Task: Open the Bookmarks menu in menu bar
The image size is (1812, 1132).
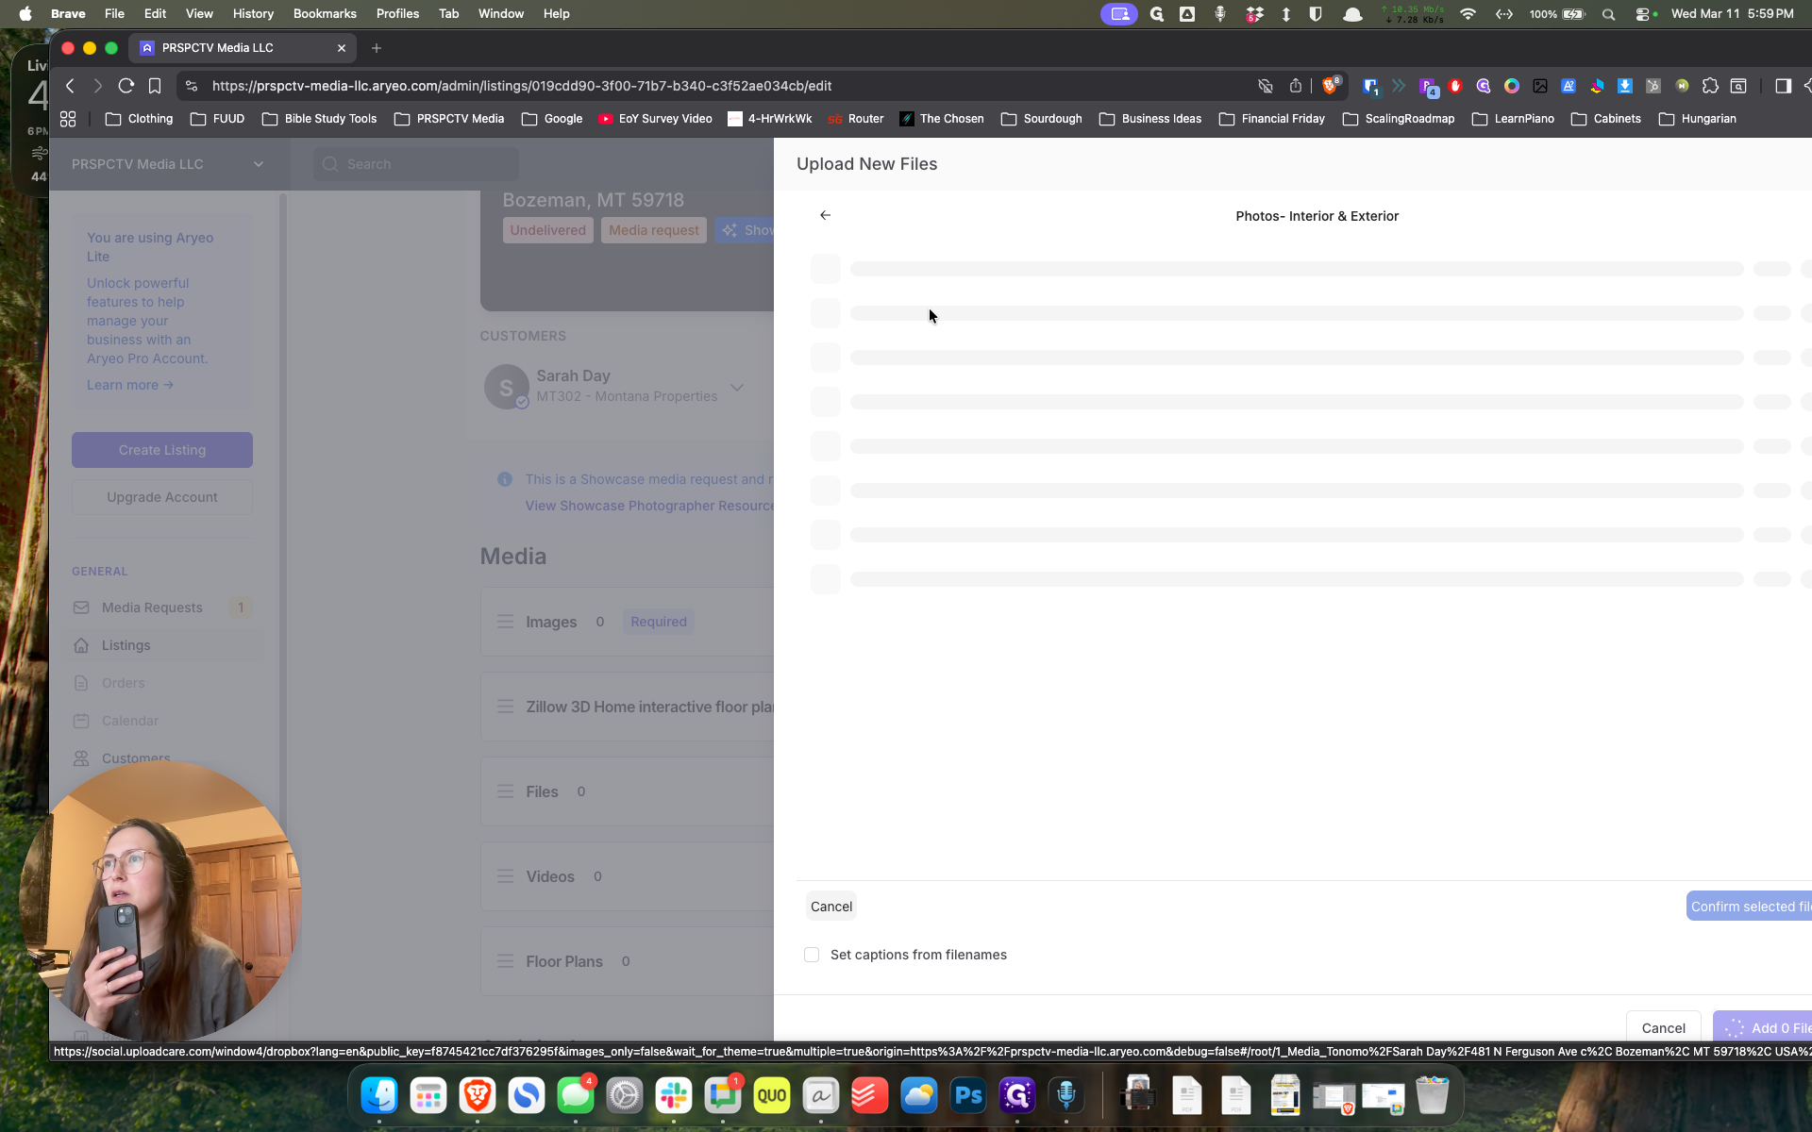Action: pyautogui.click(x=325, y=13)
